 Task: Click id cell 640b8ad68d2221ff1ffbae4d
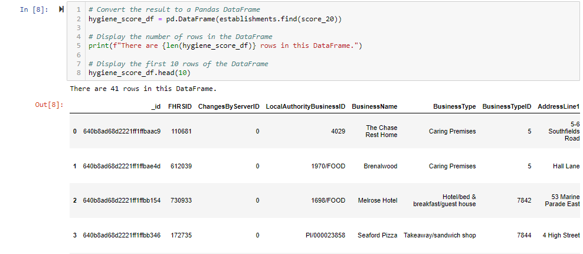click(122, 166)
